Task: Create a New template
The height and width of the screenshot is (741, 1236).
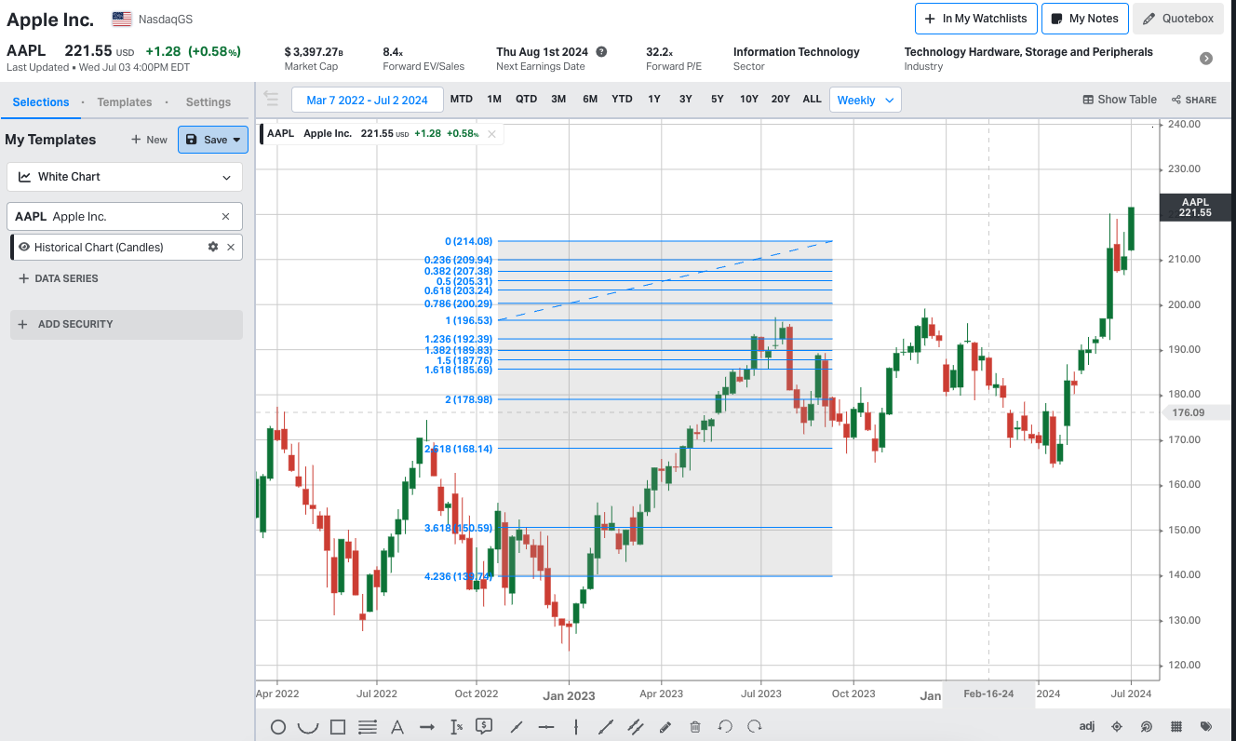Action: pos(149,140)
